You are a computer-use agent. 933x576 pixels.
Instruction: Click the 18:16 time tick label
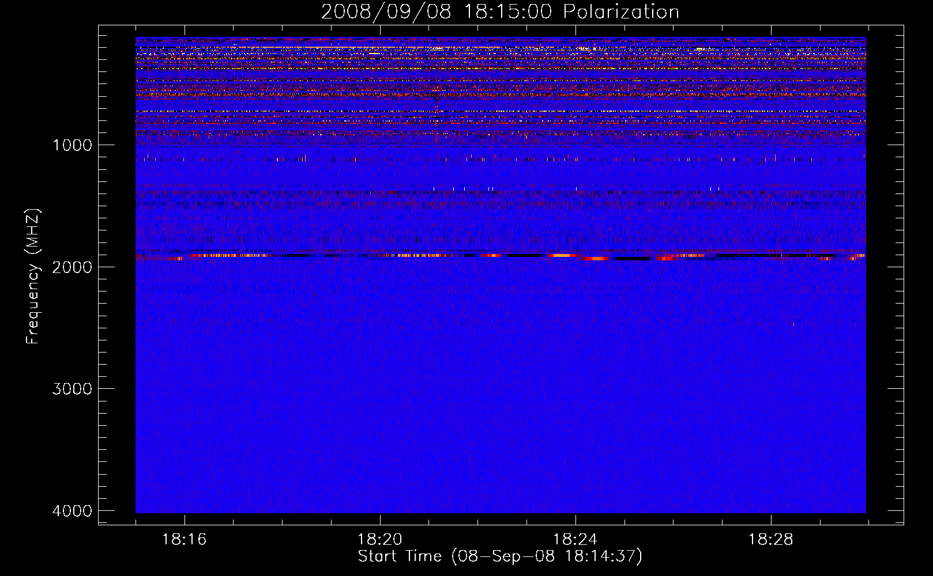coord(185,540)
